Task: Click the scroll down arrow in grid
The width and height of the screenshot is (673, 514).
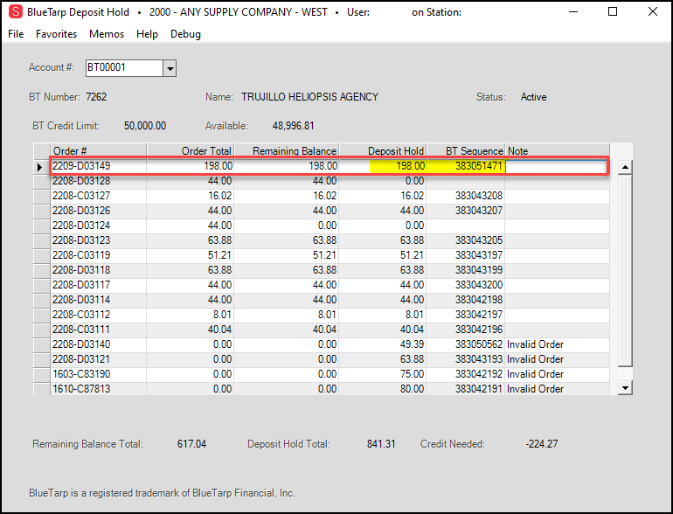Action: tap(625, 388)
